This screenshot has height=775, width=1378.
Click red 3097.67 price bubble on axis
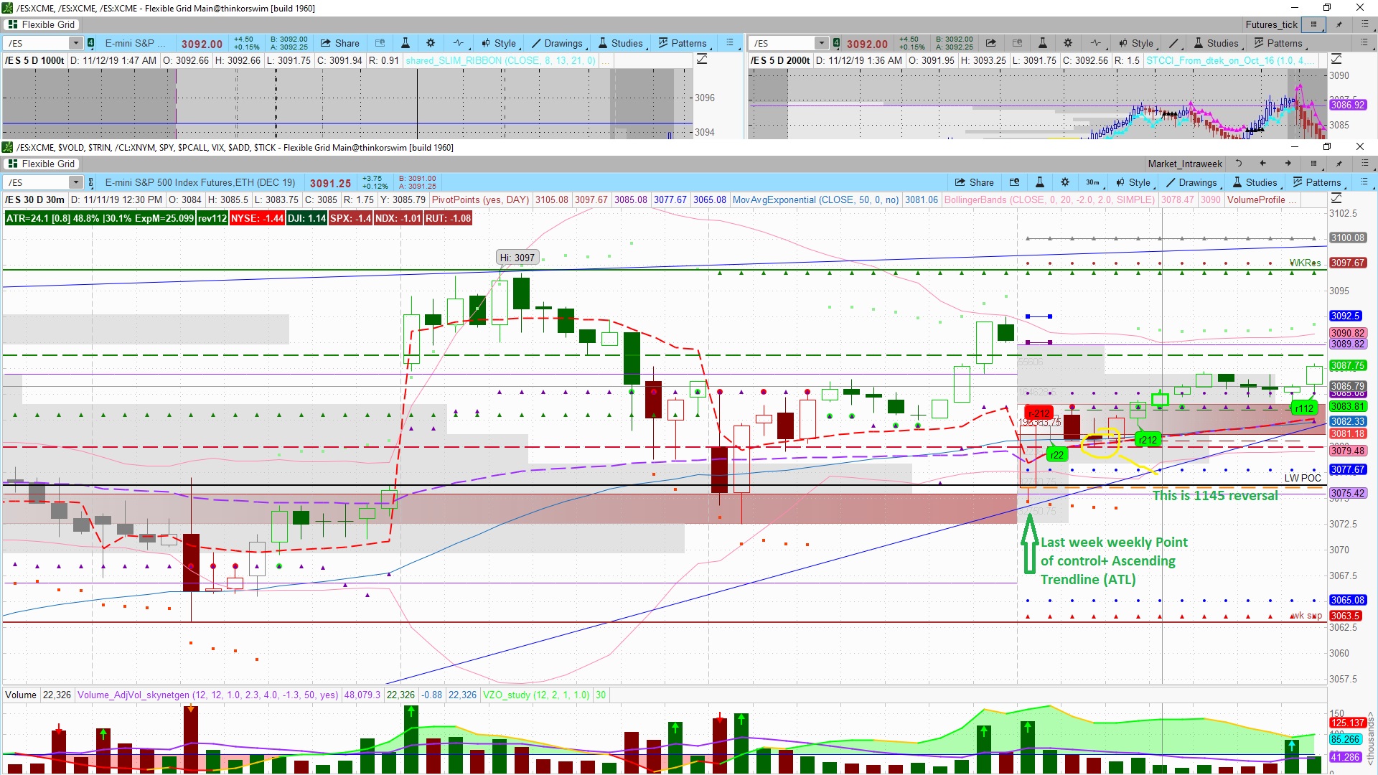tap(1347, 263)
